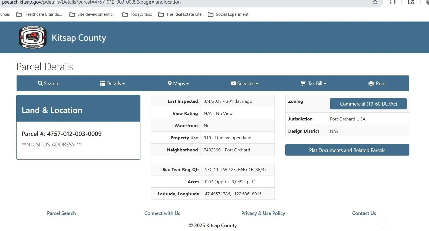This screenshot has height=231, width=429.
Task: Open The Real Estate Life bookmark folder
Action: [180, 14]
